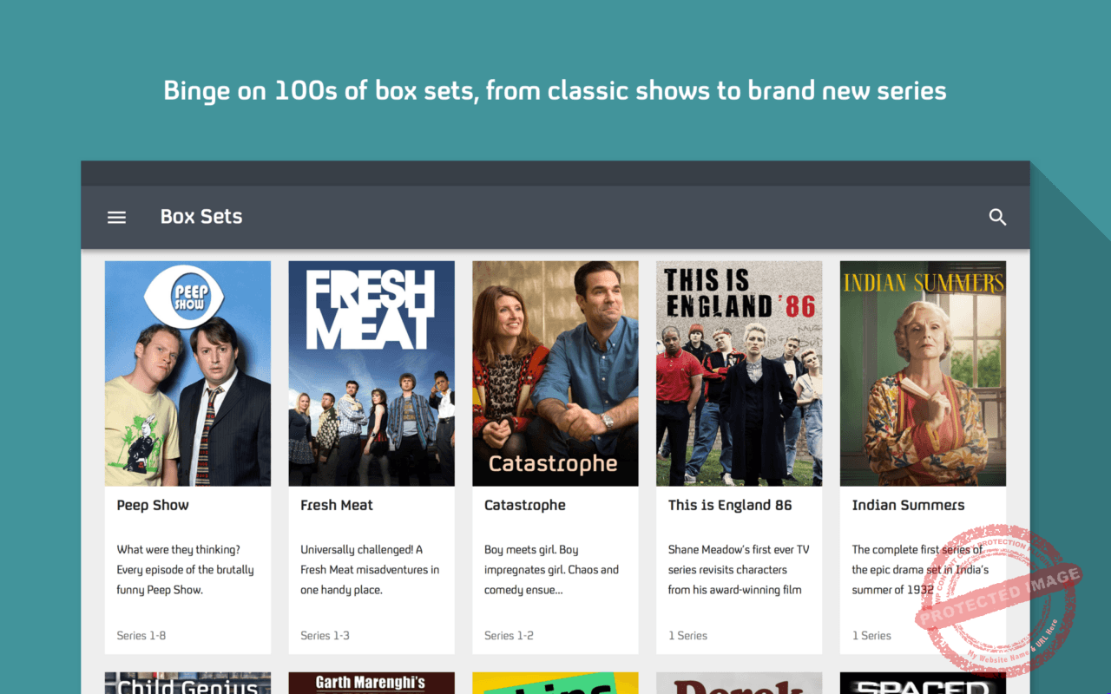Click the search magnifier icon
The height and width of the screenshot is (694, 1111).
tap(998, 218)
